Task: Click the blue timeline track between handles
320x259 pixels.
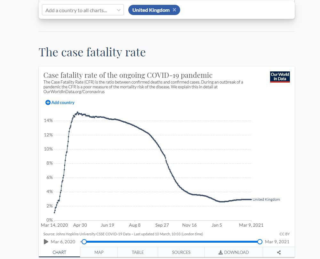Action: pyautogui.click(x=172, y=242)
